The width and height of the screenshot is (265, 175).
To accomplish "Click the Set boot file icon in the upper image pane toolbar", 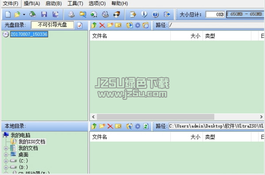I will tap(146, 26).
